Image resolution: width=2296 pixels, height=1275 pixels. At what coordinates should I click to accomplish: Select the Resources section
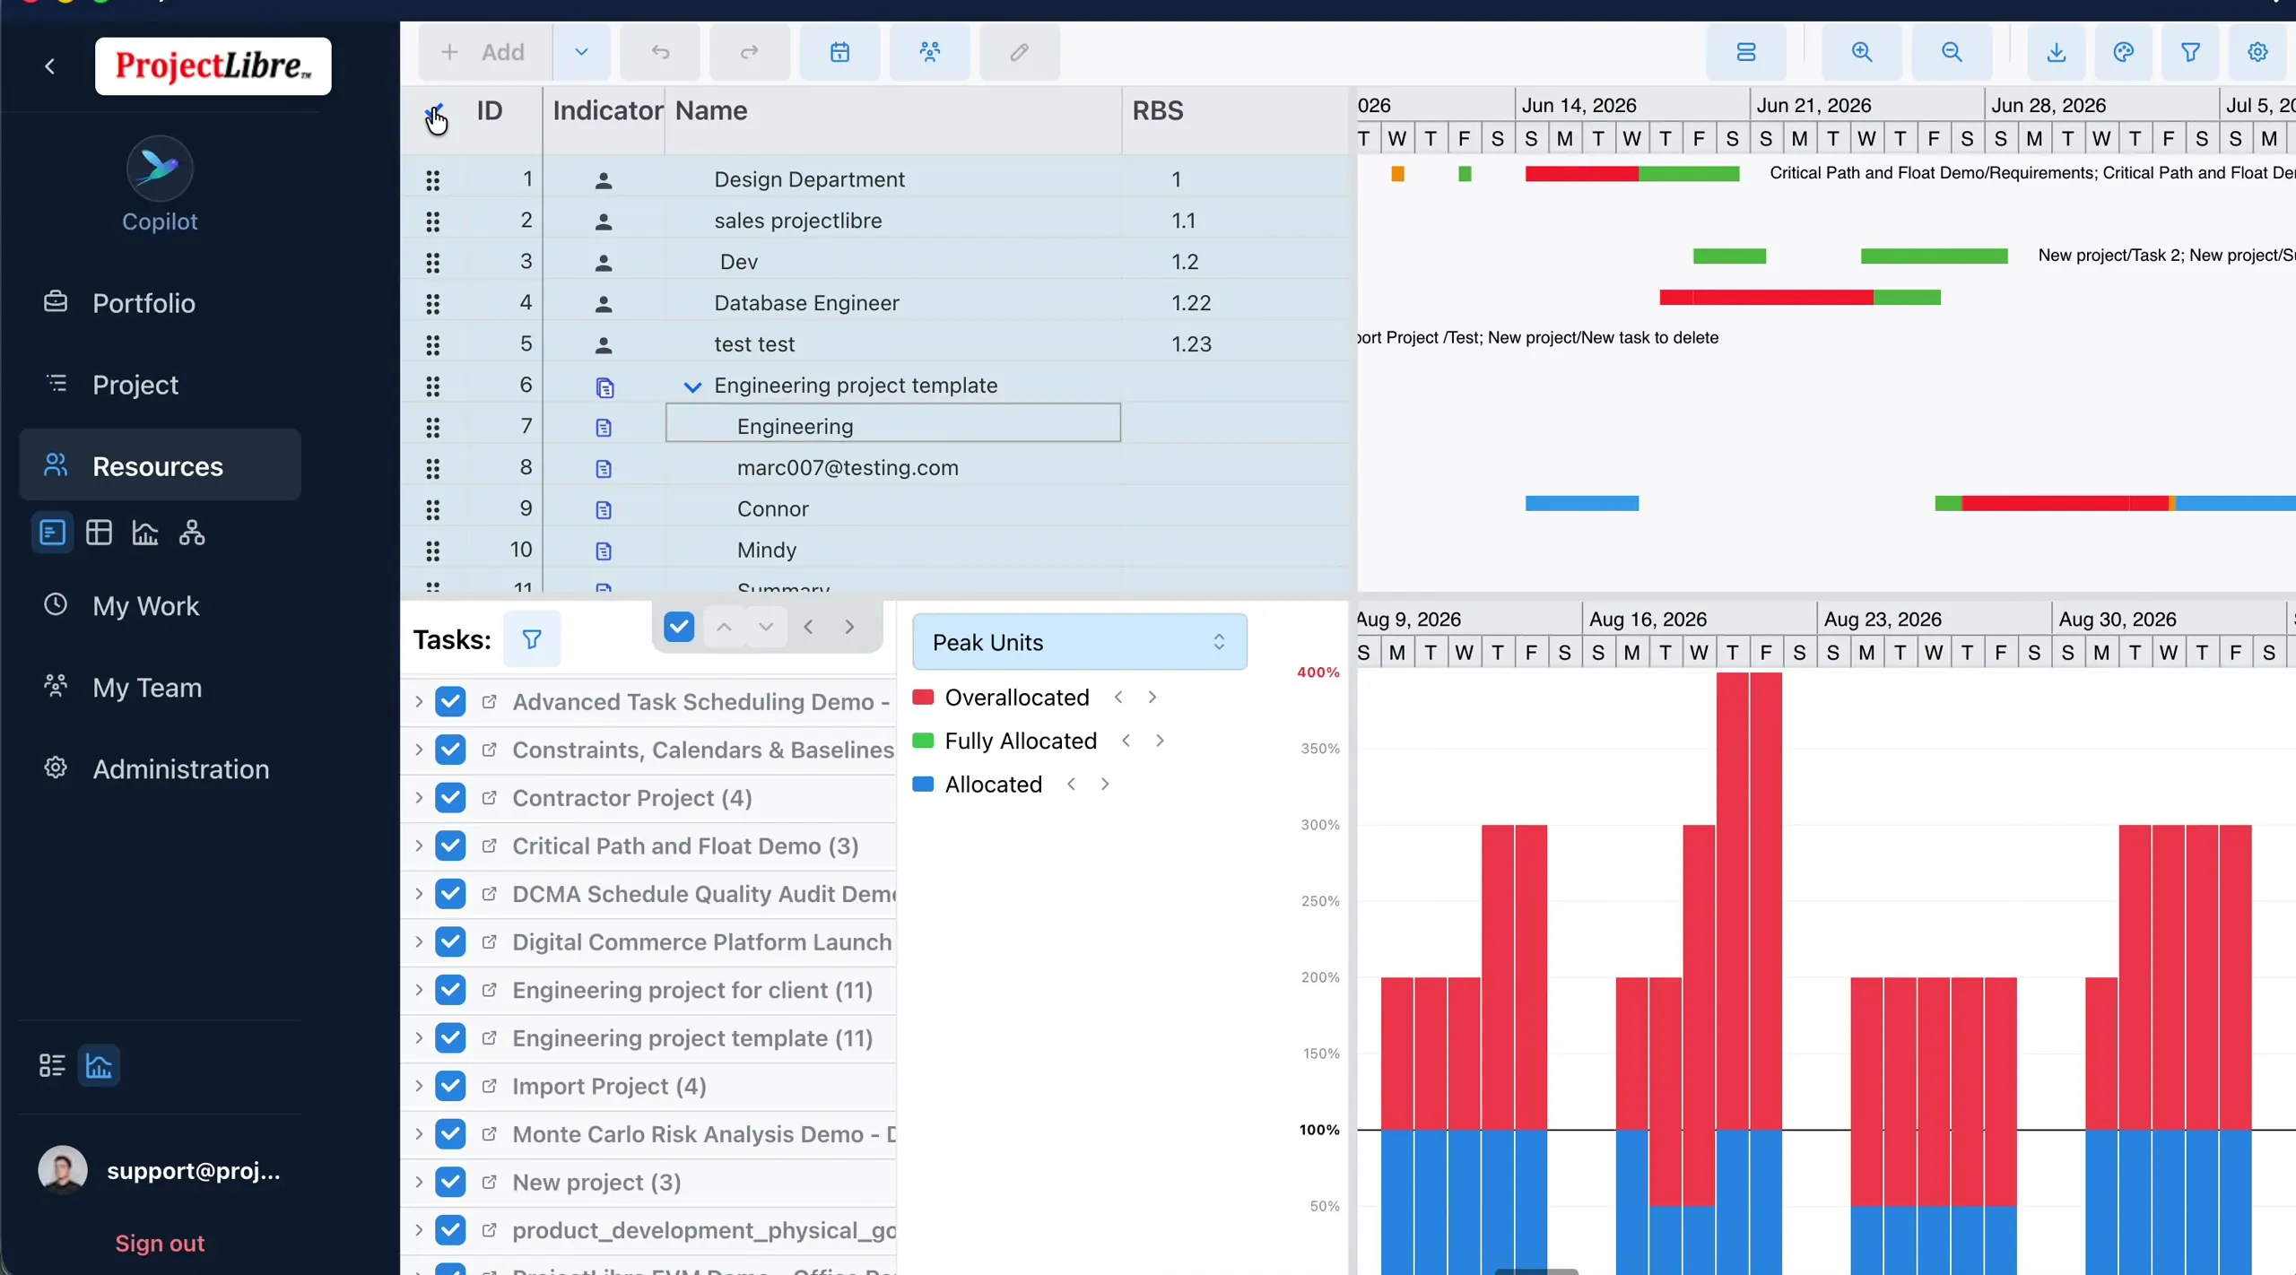pyautogui.click(x=160, y=466)
